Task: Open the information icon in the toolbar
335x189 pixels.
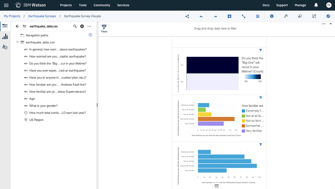Action: (x=272, y=16)
